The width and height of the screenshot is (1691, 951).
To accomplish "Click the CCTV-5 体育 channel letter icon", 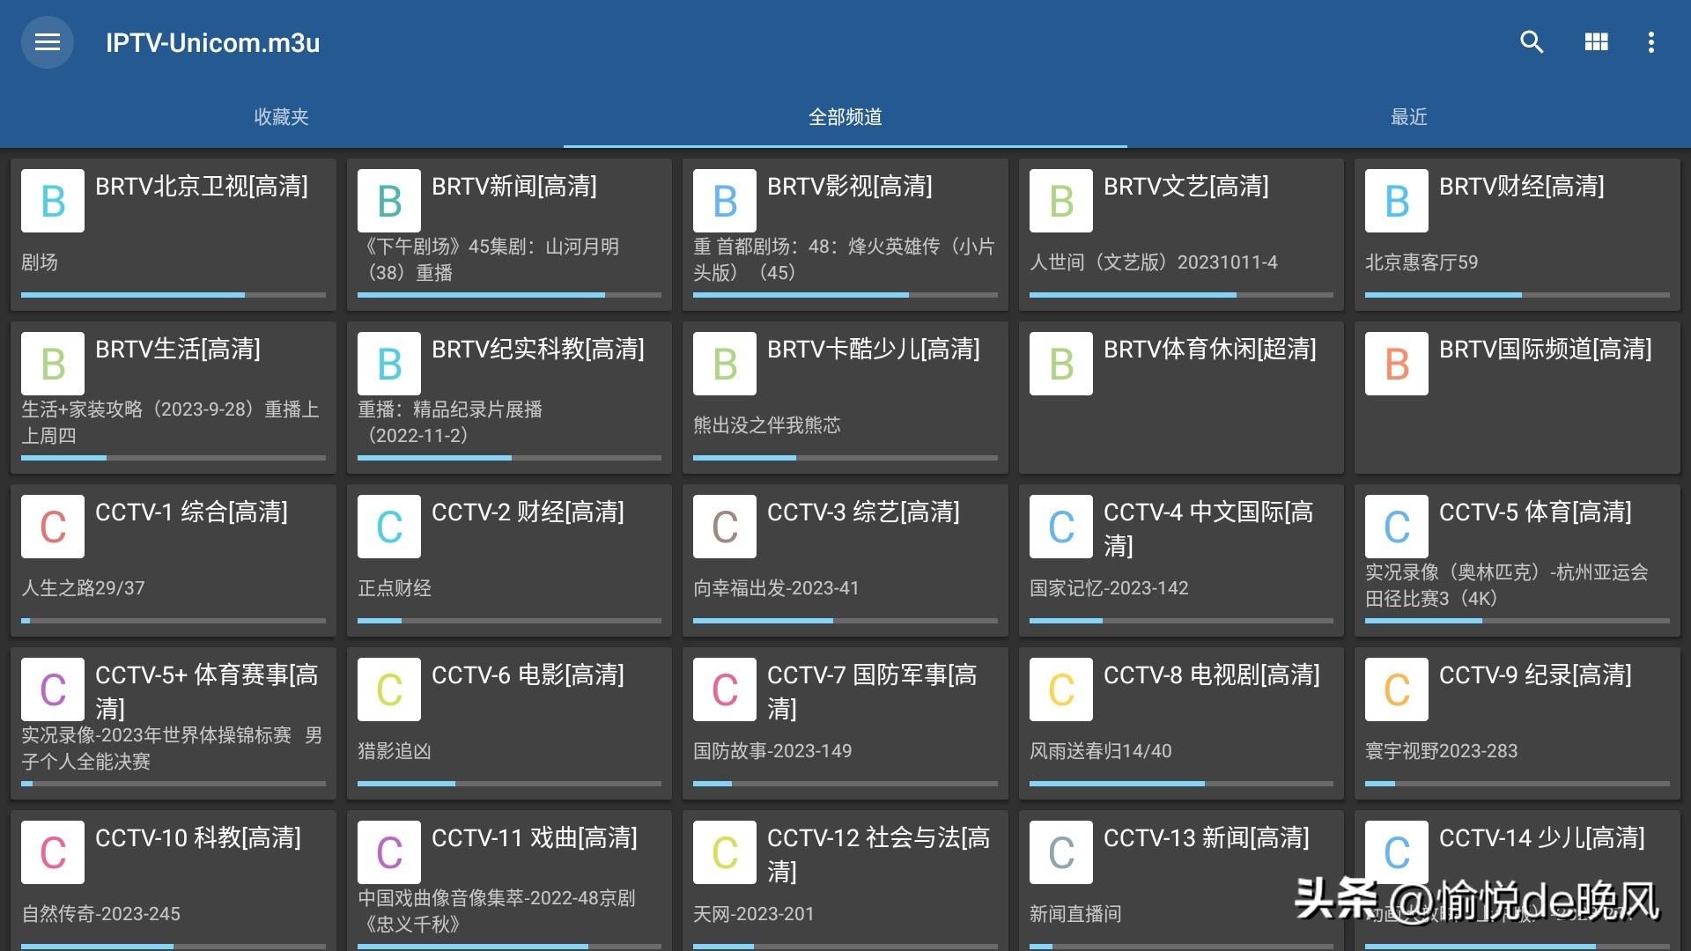I will pyautogui.click(x=1397, y=527).
